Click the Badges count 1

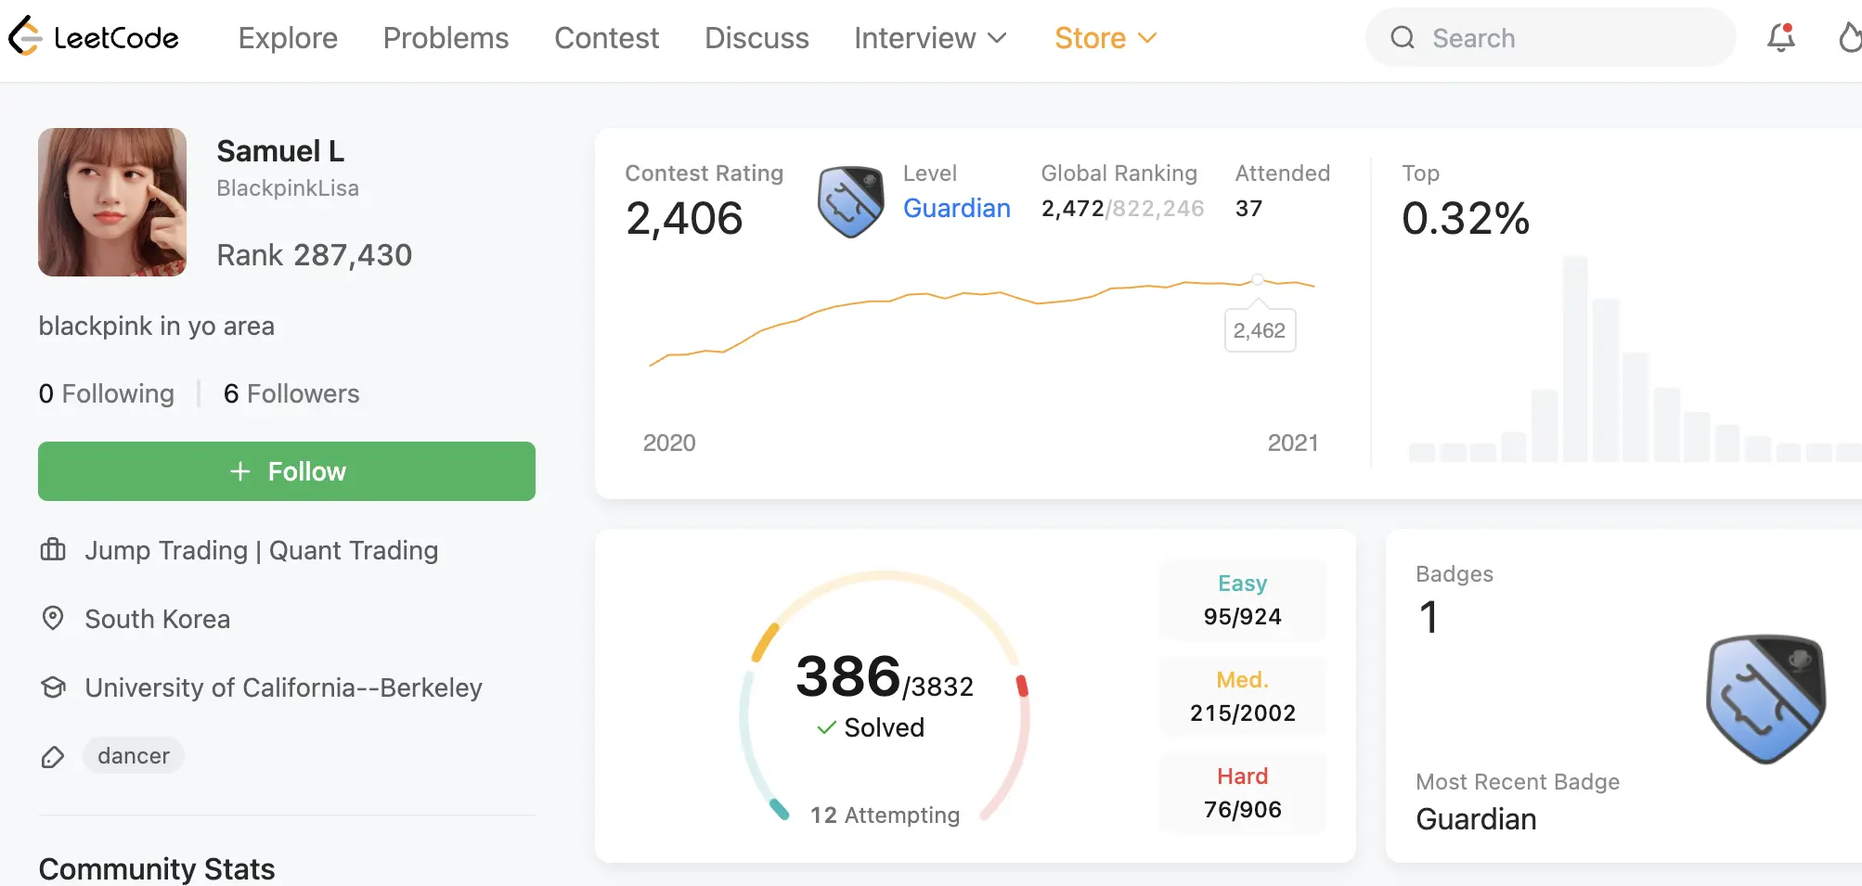point(1429,617)
